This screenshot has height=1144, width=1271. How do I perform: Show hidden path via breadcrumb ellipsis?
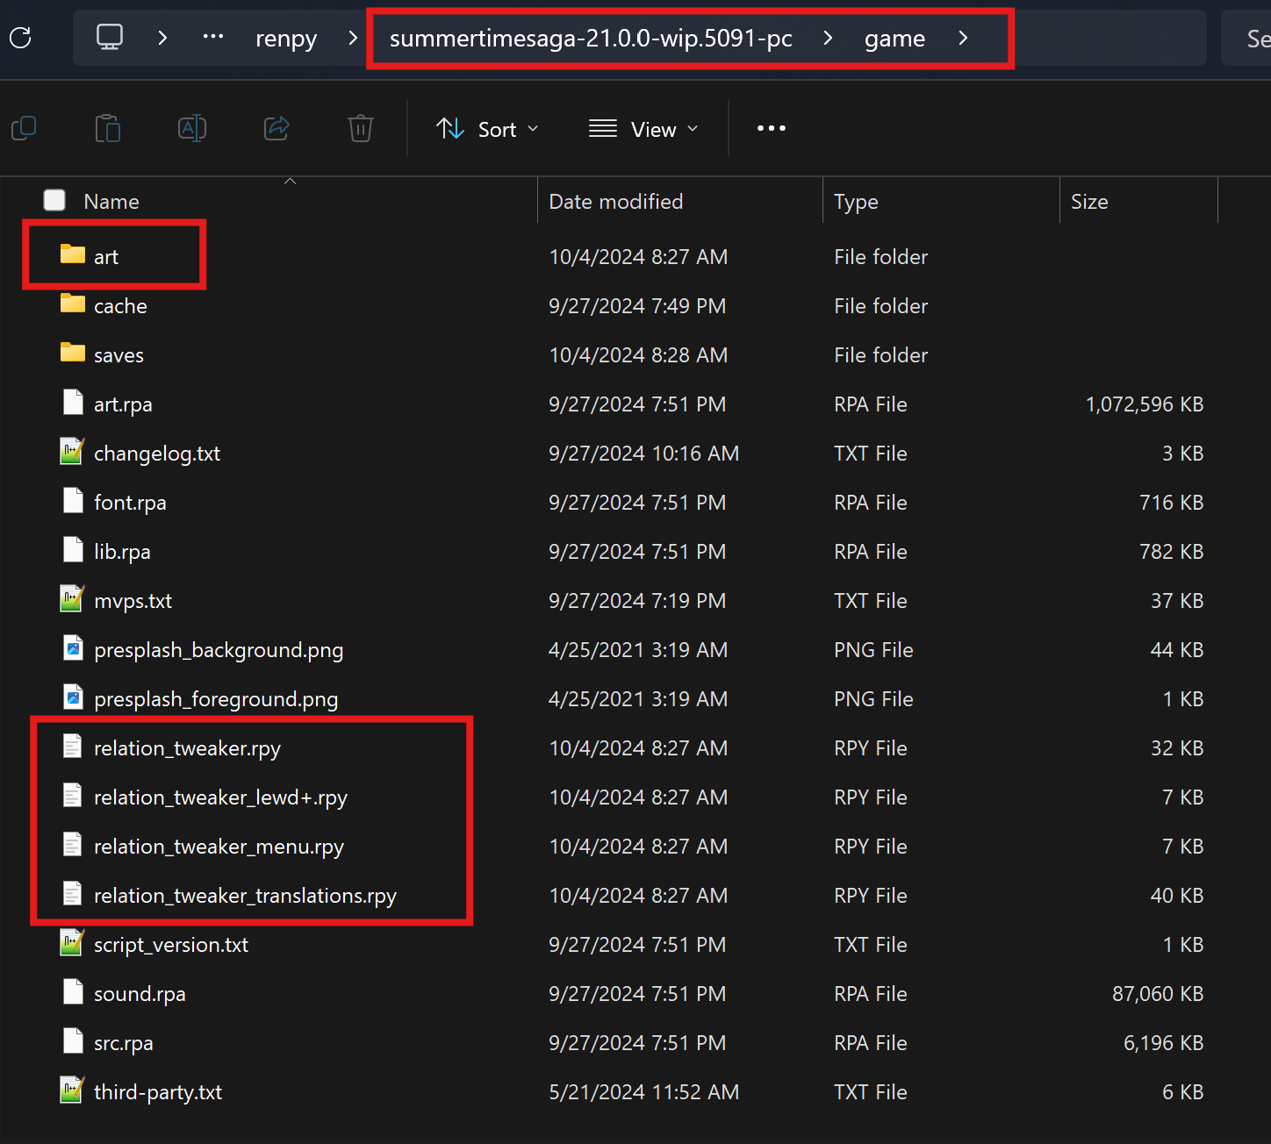point(213,38)
